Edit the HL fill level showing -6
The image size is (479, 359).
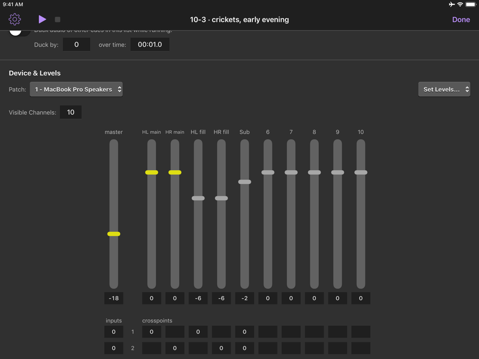click(x=198, y=298)
